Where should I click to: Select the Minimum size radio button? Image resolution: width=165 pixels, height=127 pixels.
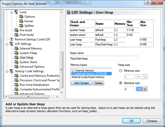pos(120,71)
